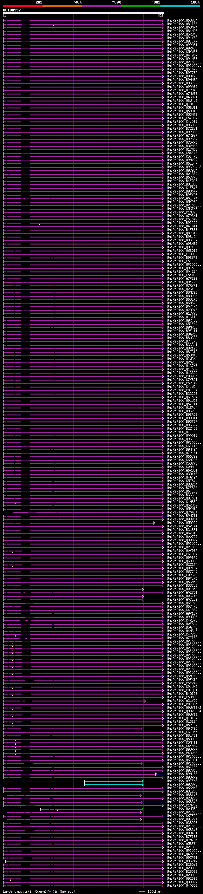
Task: Select hit label UniRef100_B7ZZV1
Action: pyautogui.click(x=182, y=128)
